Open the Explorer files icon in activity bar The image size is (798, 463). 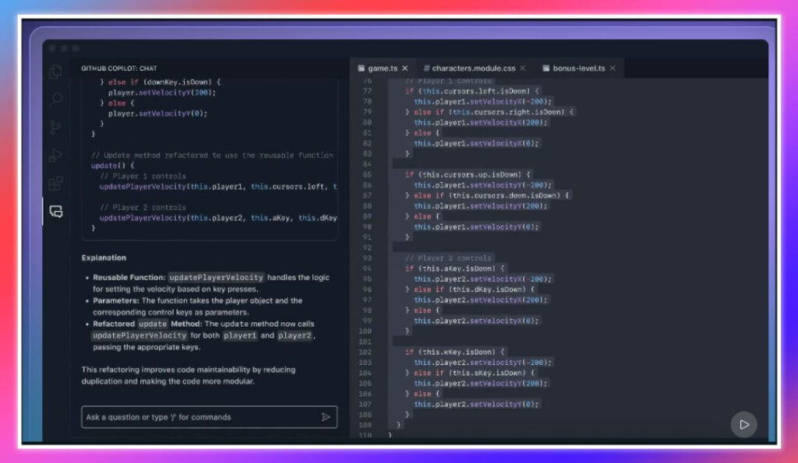coord(55,72)
